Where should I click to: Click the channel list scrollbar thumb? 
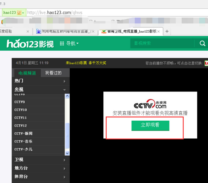coord(67,136)
